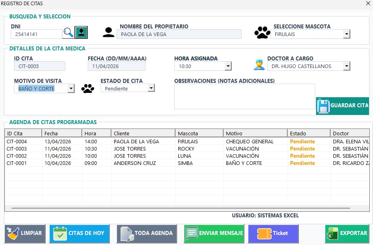Open the Seleccione Mascota dropdown arrow
This screenshot has width=373, height=245.
[347, 34]
